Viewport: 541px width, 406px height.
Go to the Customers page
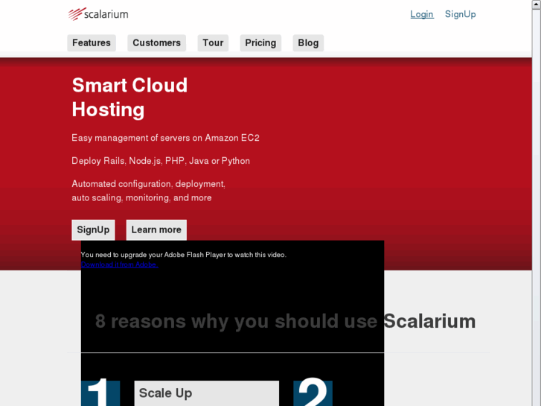pyautogui.click(x=156, y=43)
